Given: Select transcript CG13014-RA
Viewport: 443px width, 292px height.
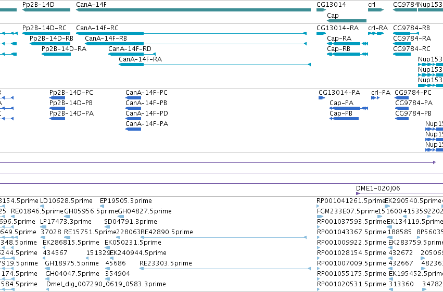Looking at the screenshot, I should point(321,33).
